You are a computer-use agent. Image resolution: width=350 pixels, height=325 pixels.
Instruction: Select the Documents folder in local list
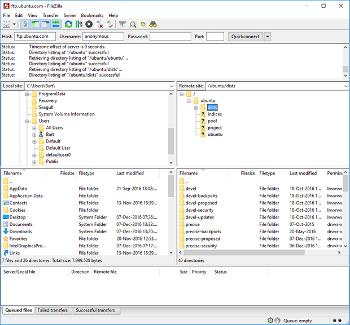click(21, 224)
